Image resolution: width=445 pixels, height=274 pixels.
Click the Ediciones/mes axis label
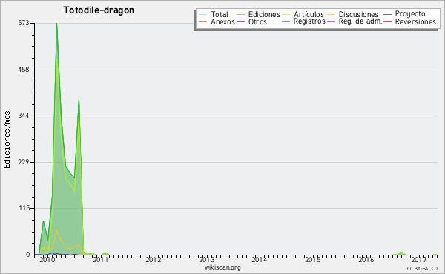7,140
